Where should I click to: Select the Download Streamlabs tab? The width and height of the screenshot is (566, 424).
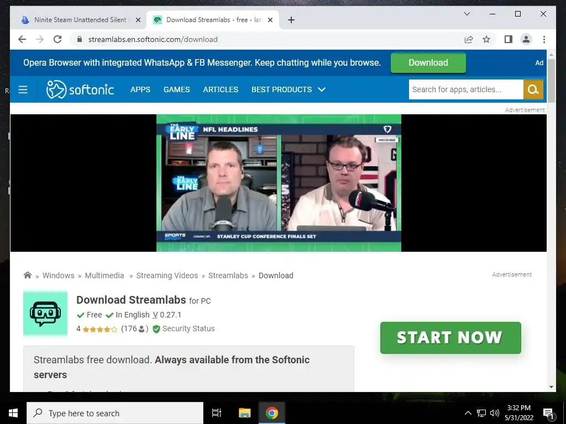coord(213,20)
